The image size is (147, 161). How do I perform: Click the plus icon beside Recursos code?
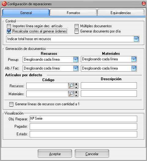tap(76, 84)
